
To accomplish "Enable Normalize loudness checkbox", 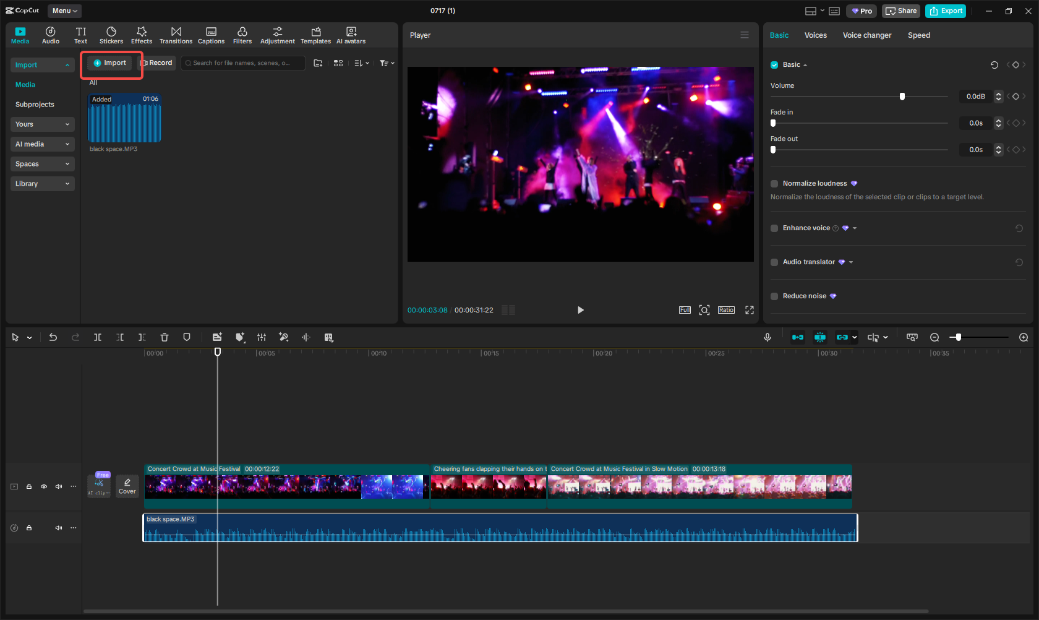I will coord(774,184).
